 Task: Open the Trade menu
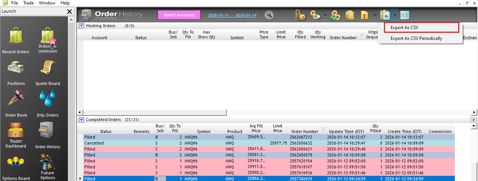(28, 3)
